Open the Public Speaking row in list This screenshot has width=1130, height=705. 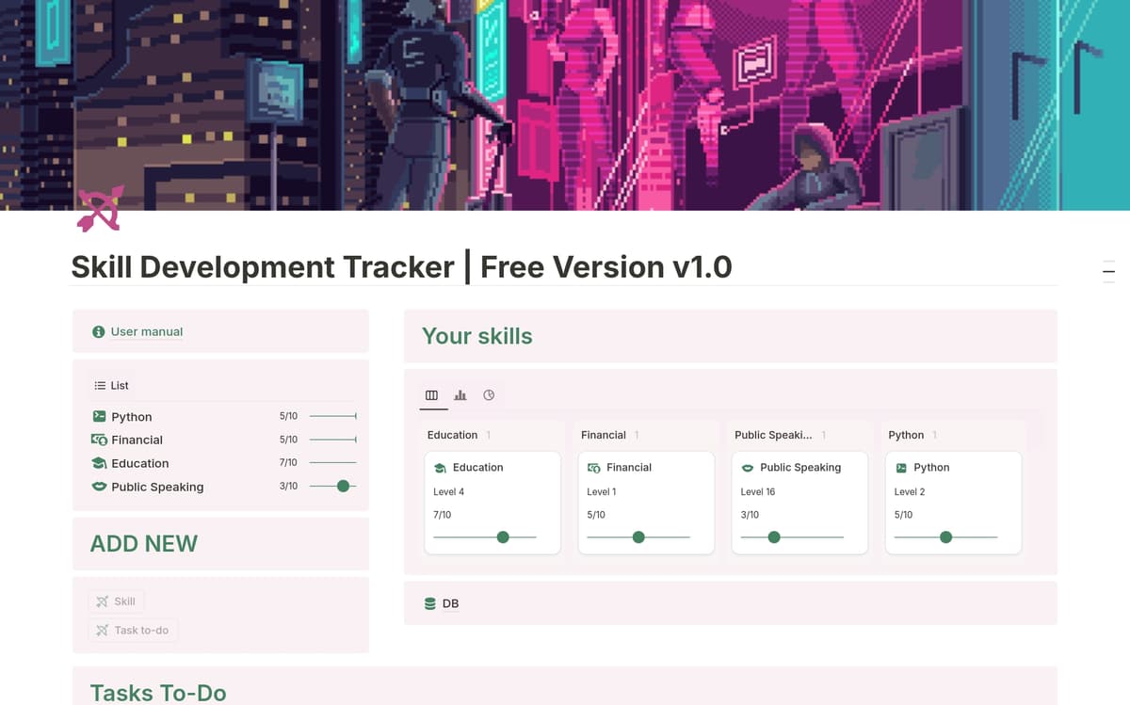[x=223, y=487]
